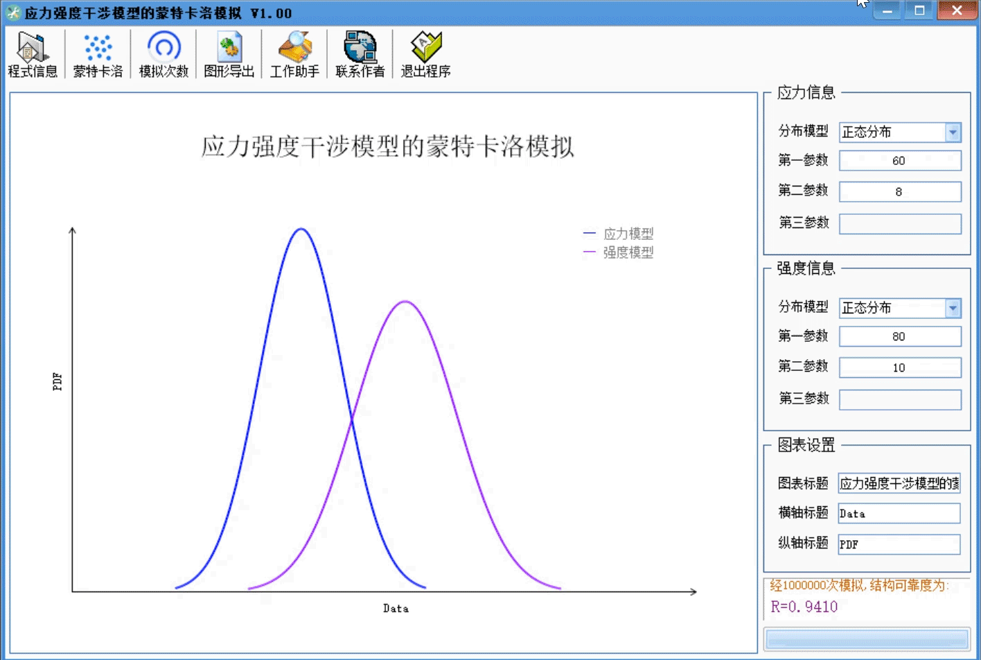The width and height of the screenshot is (981, 660).
Task: Click the progress bar below the reliability result
Action: [866, 639]
